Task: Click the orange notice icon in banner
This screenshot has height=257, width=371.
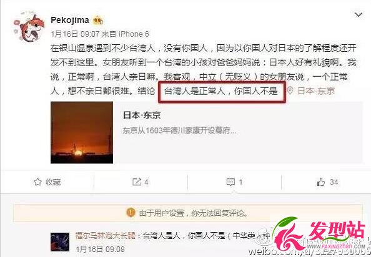Action: 131,213
